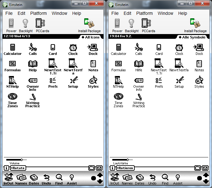Open Card icon in left Einstein window

point(53,50)
